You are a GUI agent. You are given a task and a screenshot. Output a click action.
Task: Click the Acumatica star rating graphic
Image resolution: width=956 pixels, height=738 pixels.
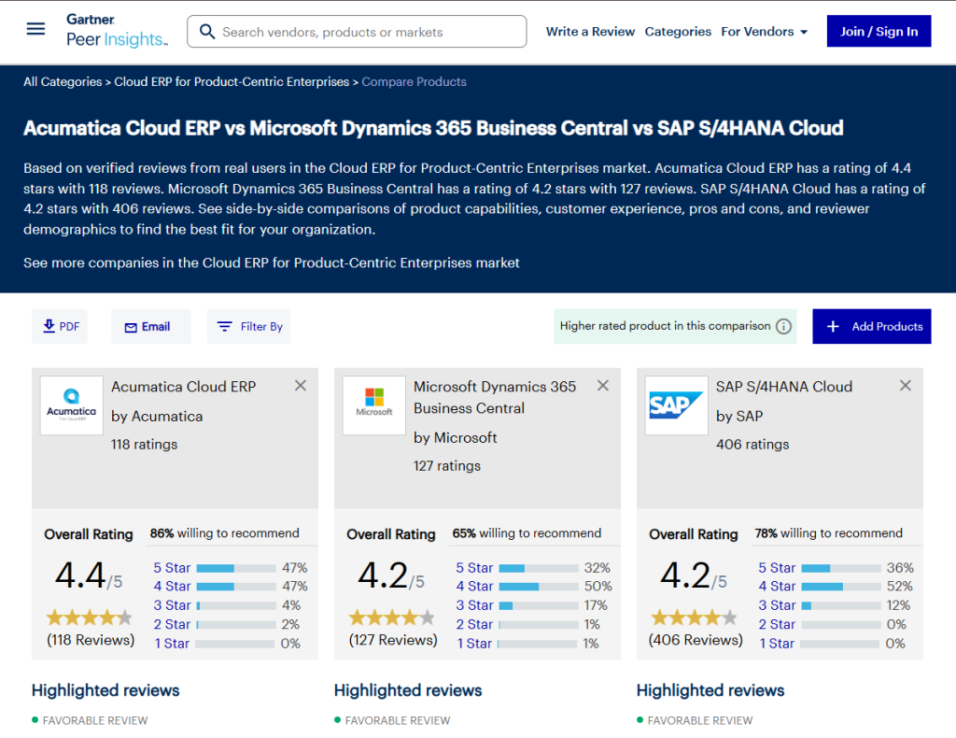pos(89,617)
